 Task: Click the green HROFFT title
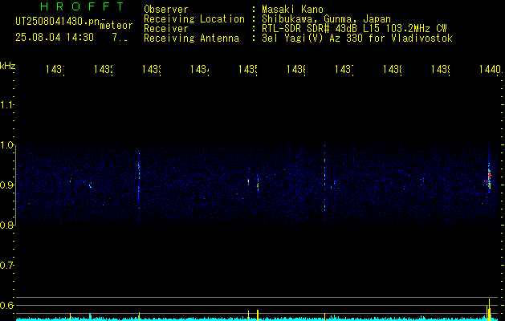[82, 6]
